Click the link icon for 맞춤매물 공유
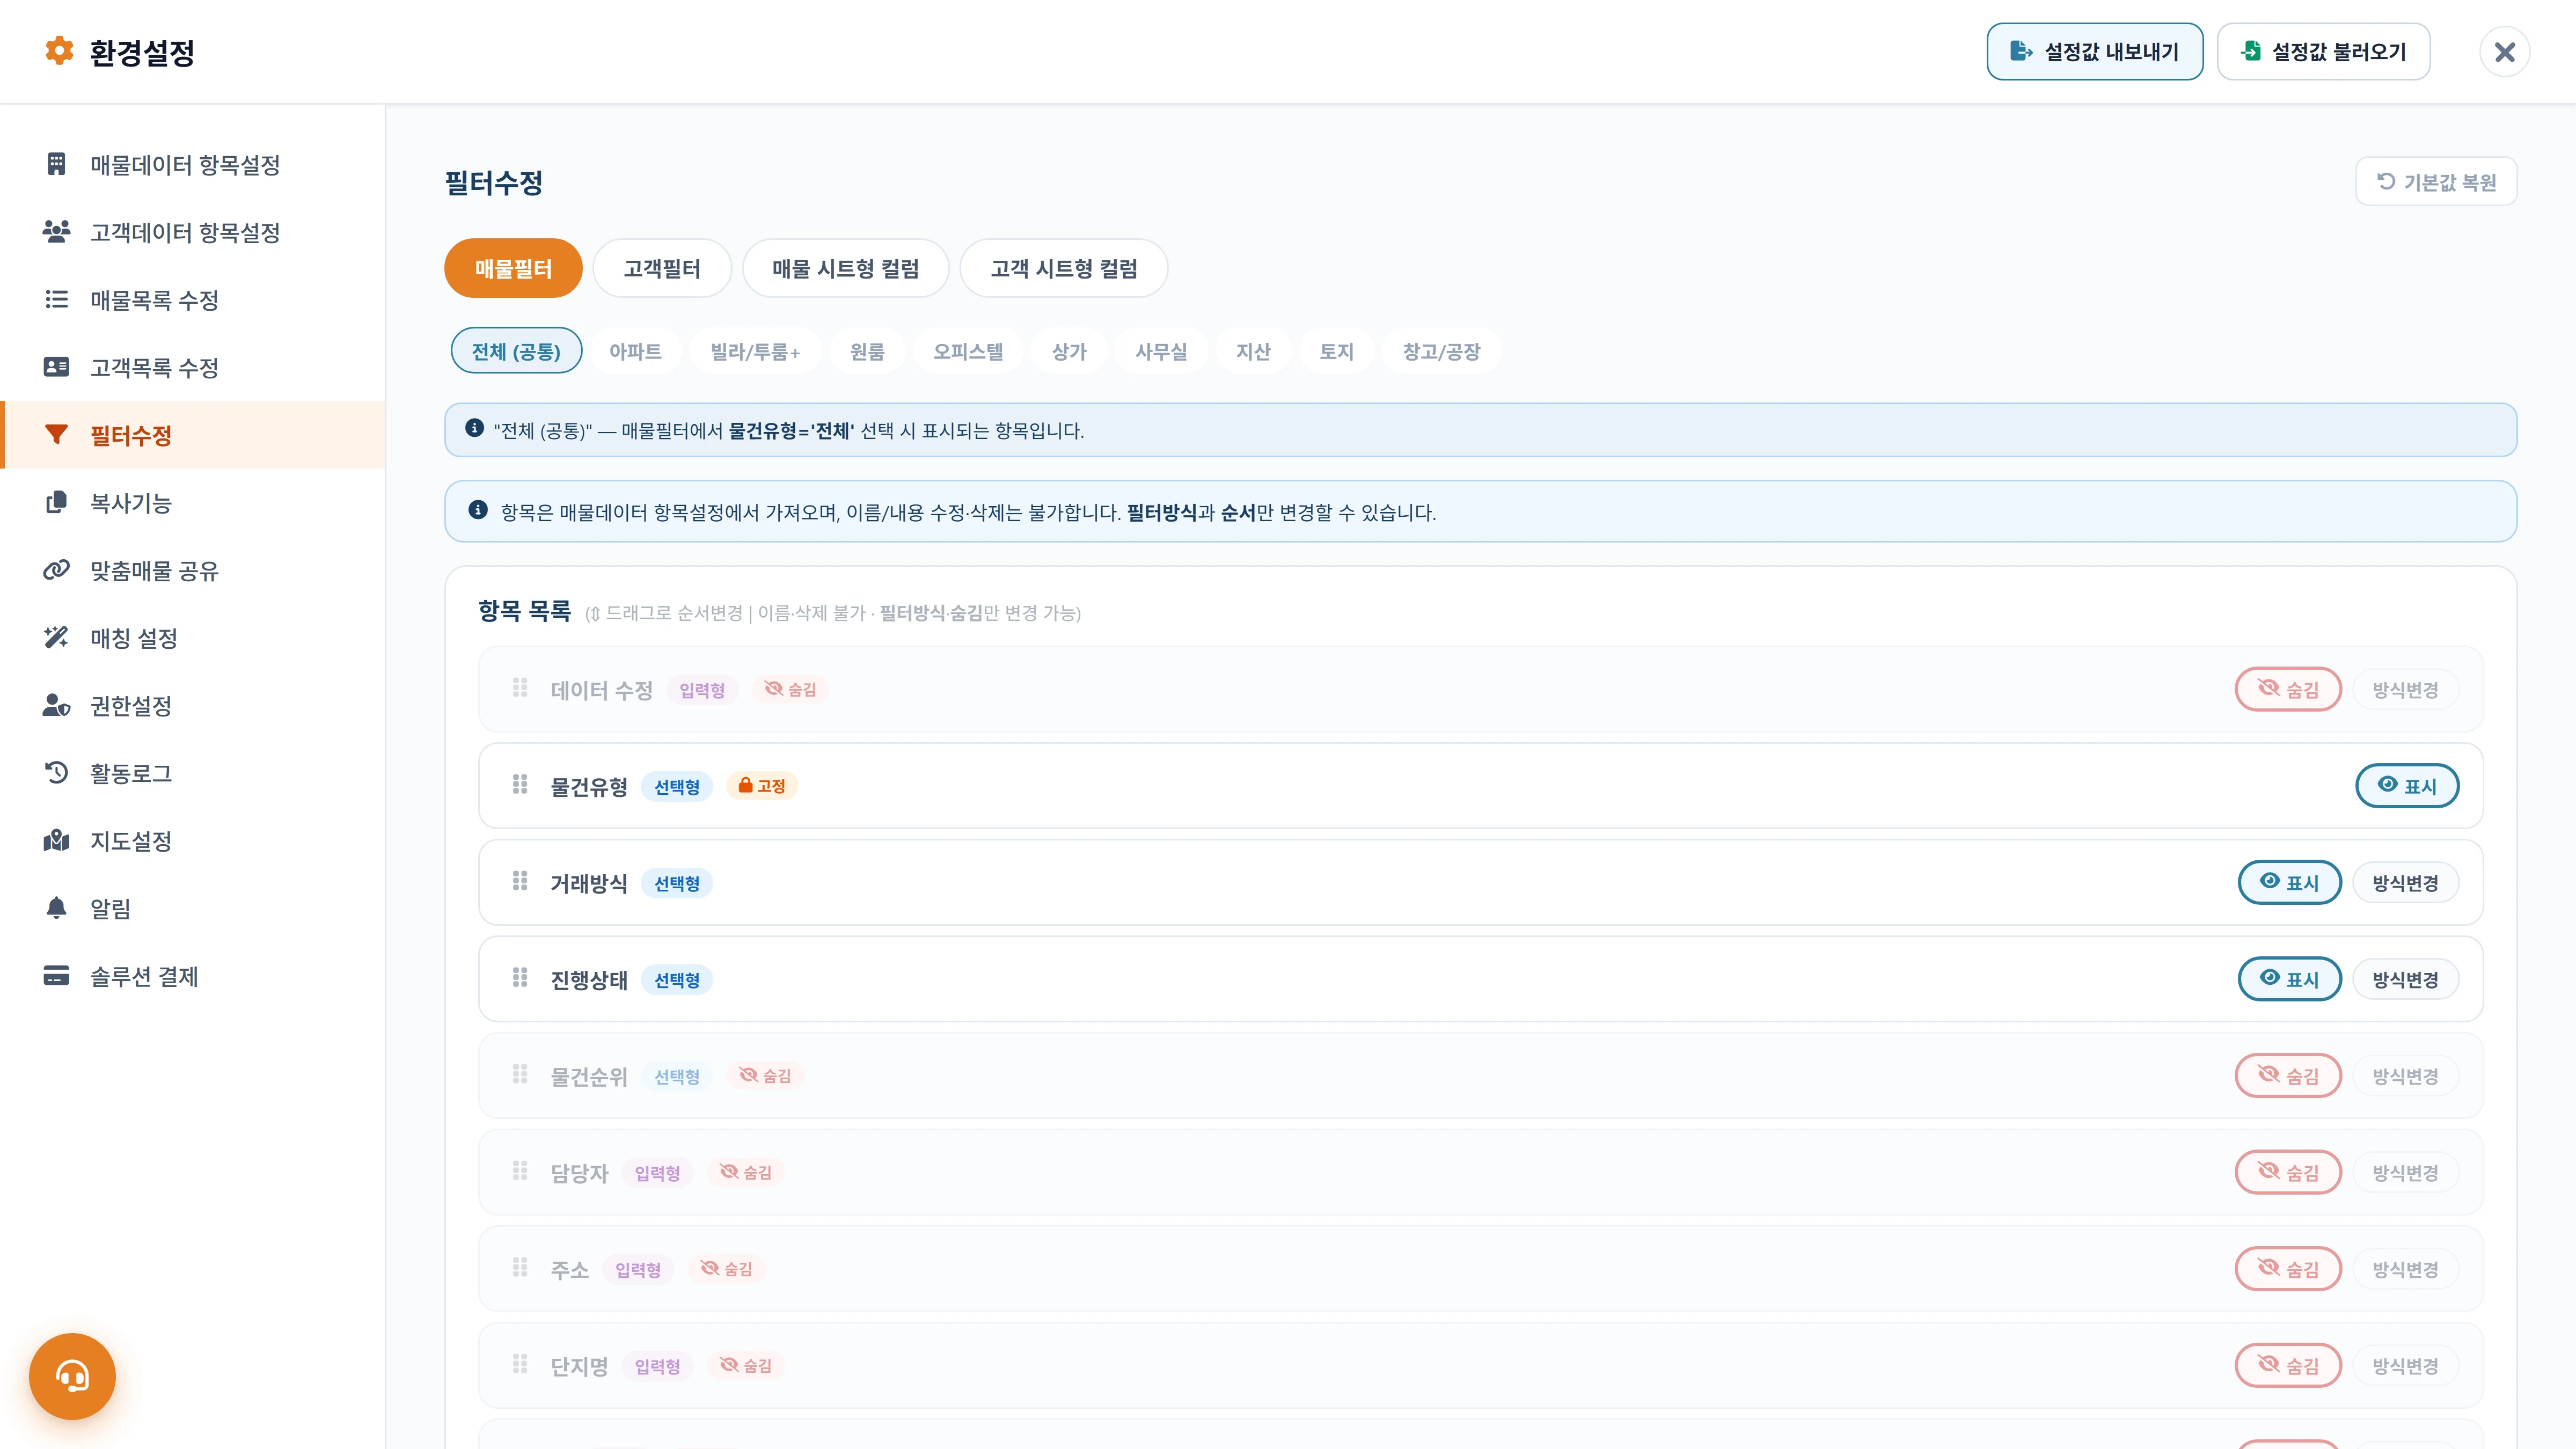 pos(56,570)
